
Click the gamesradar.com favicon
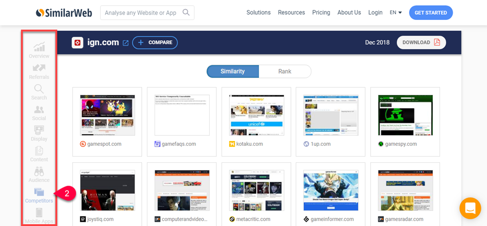(x=381, y=219)
